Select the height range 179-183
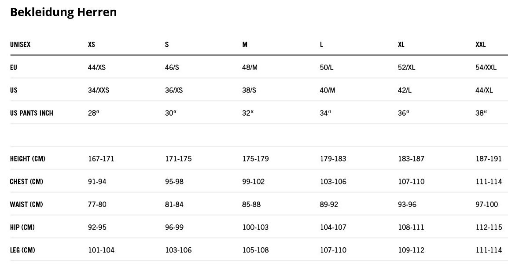 point(333,159)
